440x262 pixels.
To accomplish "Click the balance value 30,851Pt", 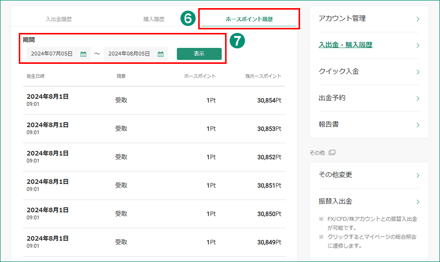I will pos(269,185).
